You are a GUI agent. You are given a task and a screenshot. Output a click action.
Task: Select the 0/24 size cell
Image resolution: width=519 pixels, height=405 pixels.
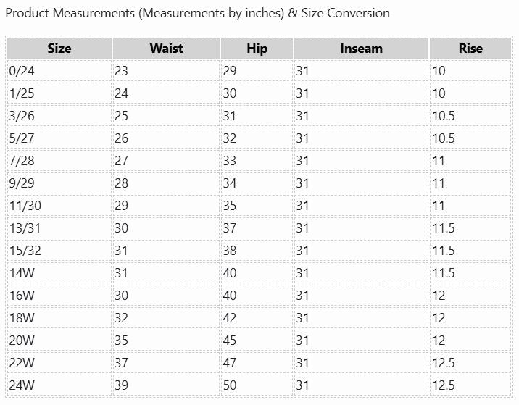tap(20, 71)
